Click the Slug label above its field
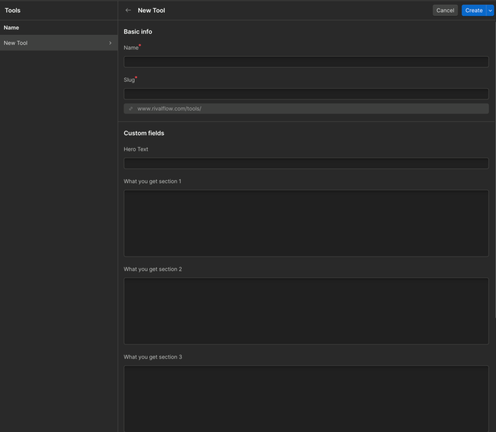The height and width of the screenshot is (432, 496). [129, 80]
